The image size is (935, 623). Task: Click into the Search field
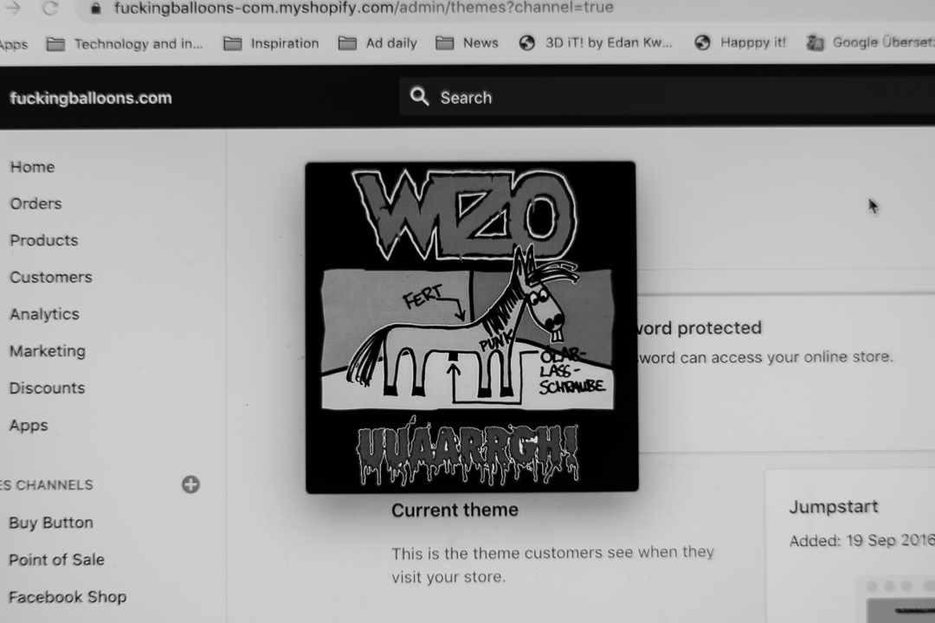coord(667,97)
